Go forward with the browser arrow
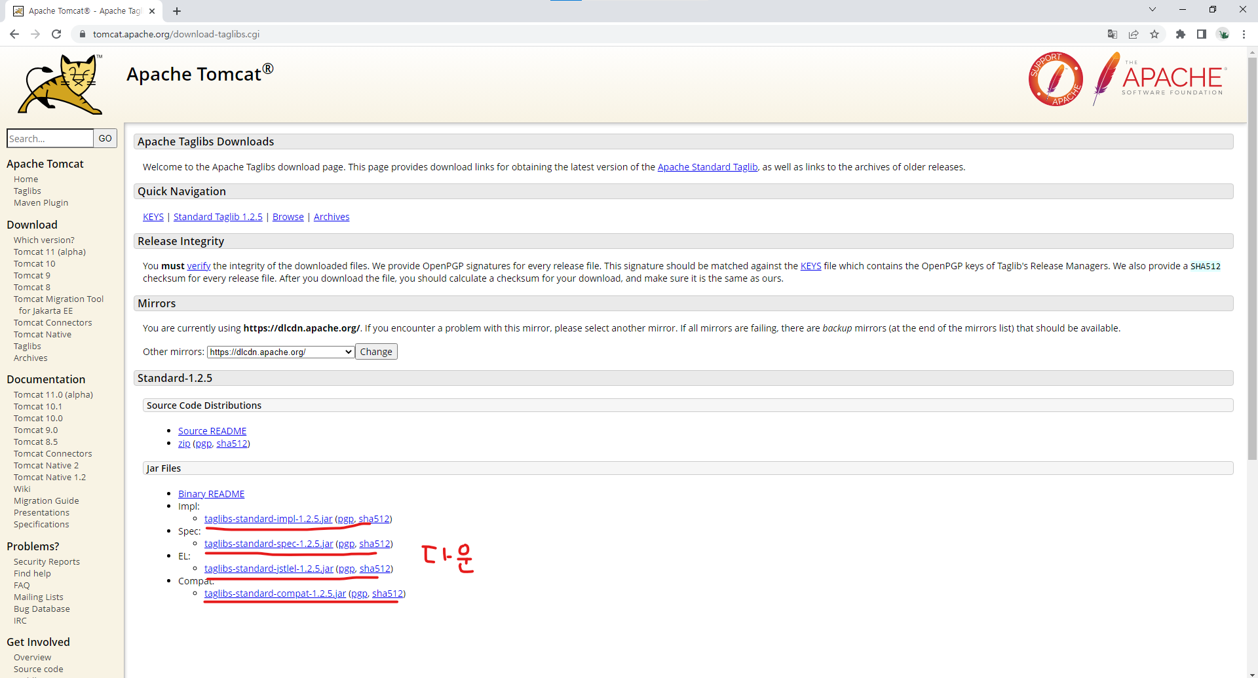The height and width of the screenshot is (678, 1258). pos(35,34)
